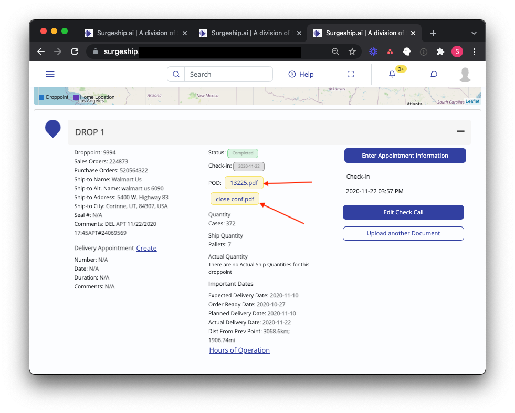Focus the Search input field
This screenshot has height=413, width=515.
[228, 74]
